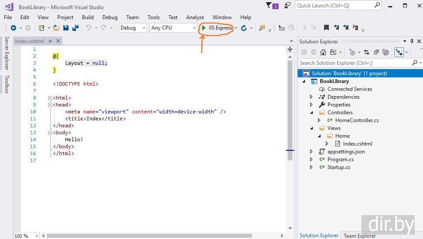Screen dimensions: 423x239
Task: Toggle auto-hide pin on Solution Explorer panel
Action: tap(412, 41)
